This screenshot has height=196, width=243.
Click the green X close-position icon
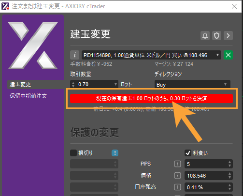(228, 55)
